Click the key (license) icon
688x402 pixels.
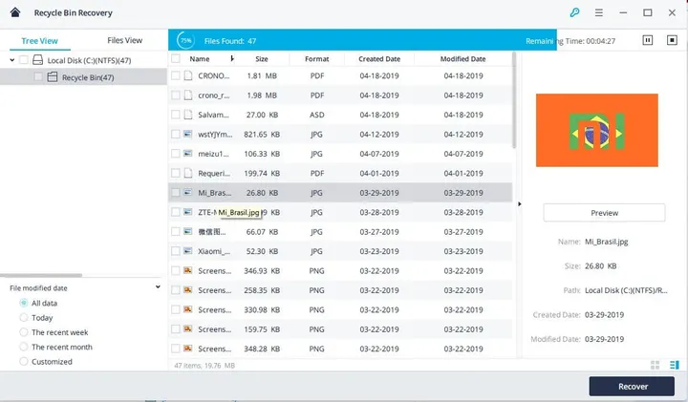(573, 13)
